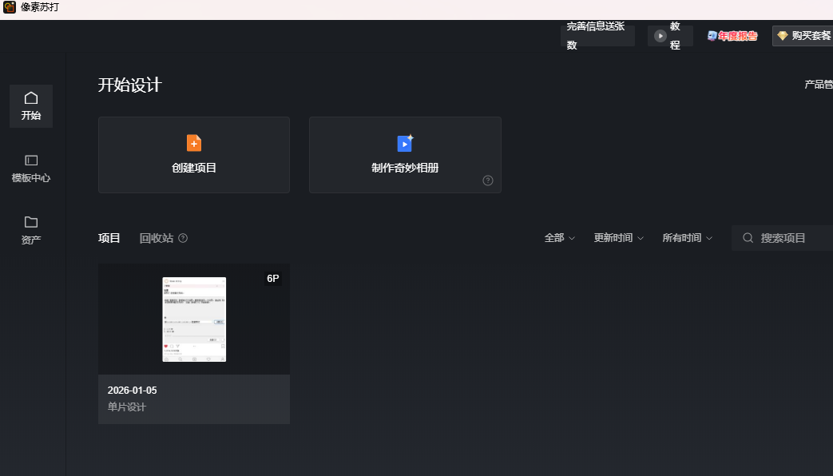Switch to the 项目 tab
This screenshot has height=476, width=833.
[x=109, y=238]
